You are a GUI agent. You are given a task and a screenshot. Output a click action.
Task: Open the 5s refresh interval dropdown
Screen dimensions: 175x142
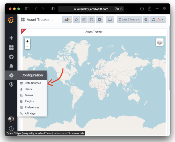click(x=161, y=20)
